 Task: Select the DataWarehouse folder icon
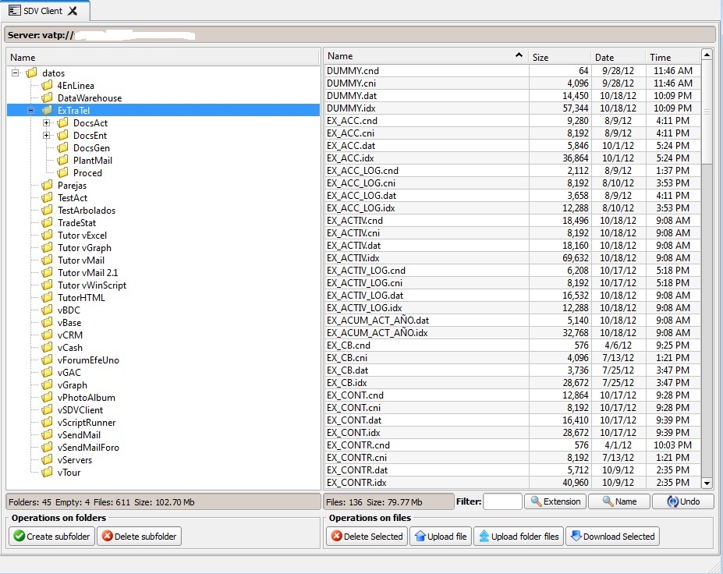click(x=47, y=97)
